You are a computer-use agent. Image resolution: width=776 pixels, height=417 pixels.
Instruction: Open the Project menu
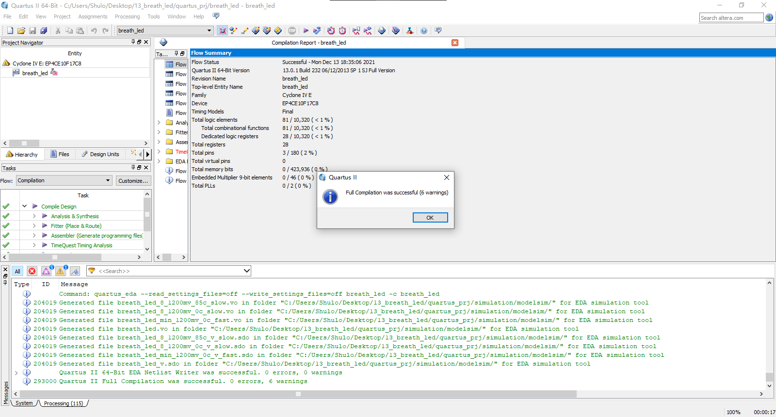pos(62,16)
